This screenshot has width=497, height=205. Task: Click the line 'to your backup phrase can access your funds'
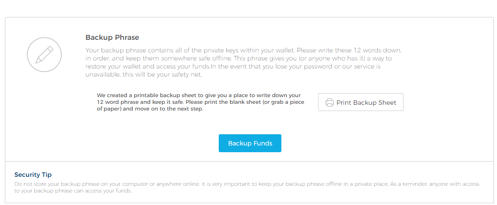click(72, 191)
